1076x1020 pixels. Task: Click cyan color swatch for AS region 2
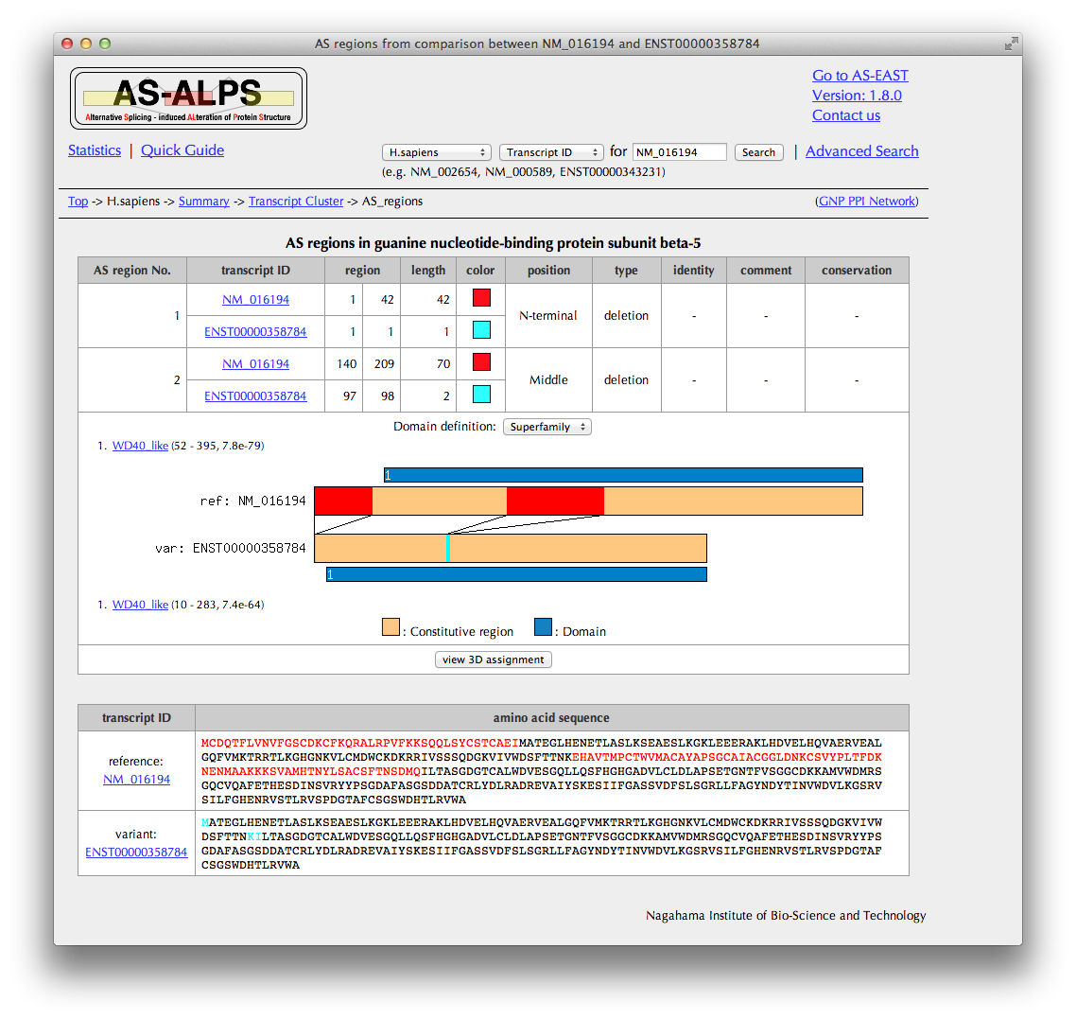pos(480,396)
